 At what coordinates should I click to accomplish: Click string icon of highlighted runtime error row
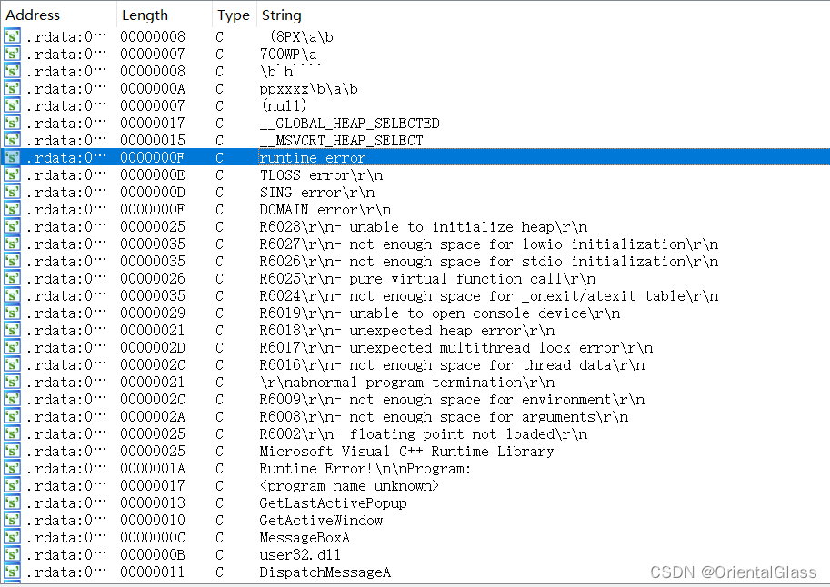click(12, 158)
